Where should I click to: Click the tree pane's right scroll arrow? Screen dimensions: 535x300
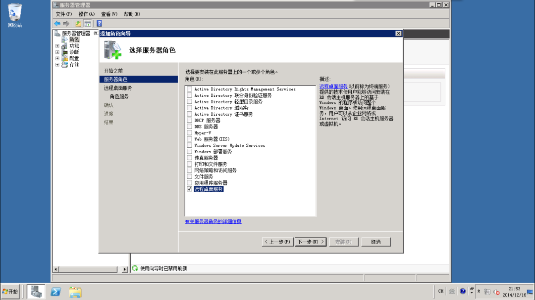pos(124,269)
